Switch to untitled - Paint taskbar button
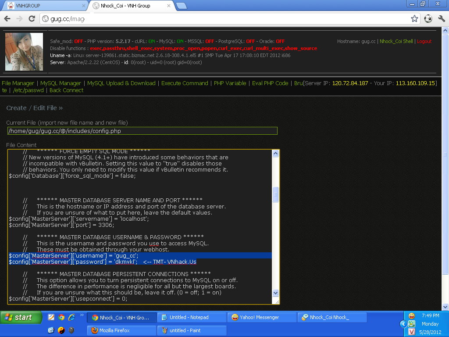This screenshot has height=337, width=449. coord(192,330)
